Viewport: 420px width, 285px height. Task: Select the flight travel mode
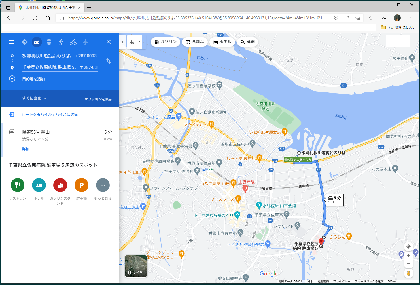tap(85, 42)
